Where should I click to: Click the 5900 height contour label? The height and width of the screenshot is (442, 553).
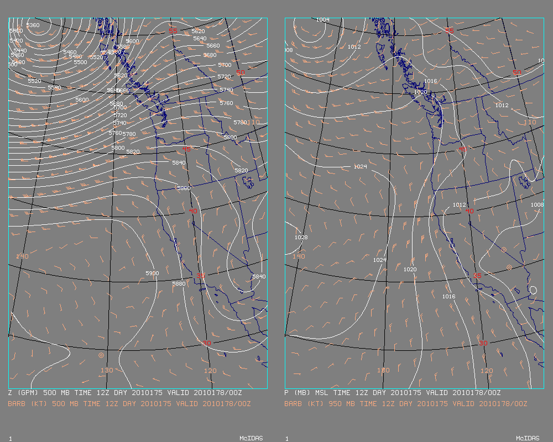[x=153, y=273]
